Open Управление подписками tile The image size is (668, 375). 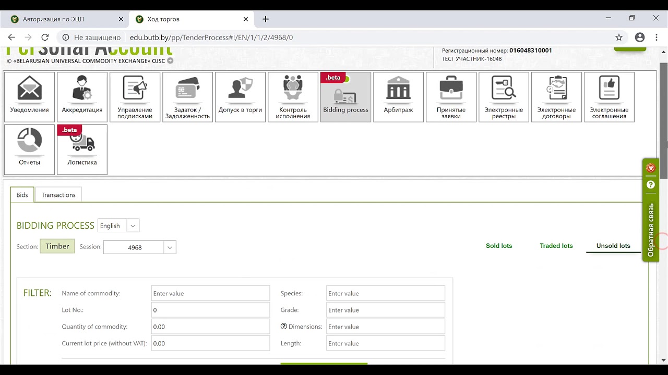[135, 97]
